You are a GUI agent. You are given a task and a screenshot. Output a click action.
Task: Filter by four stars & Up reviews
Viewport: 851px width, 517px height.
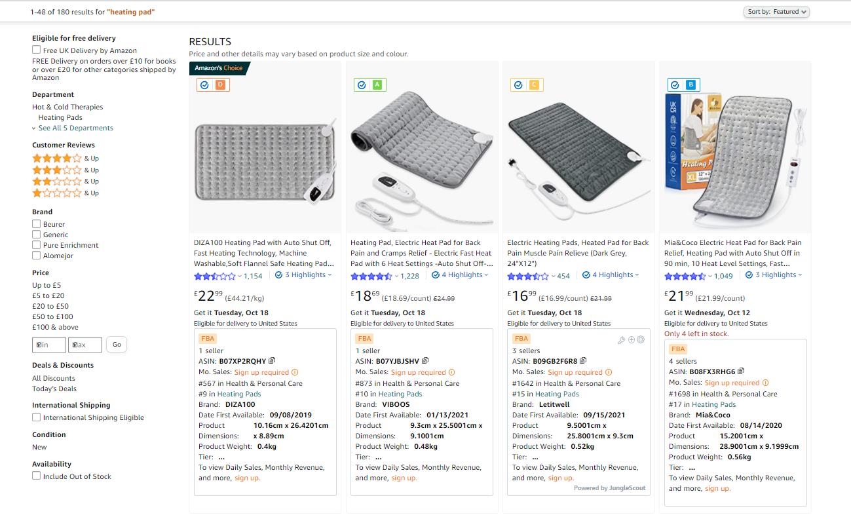pyautogui.click(x=65, y=158)
